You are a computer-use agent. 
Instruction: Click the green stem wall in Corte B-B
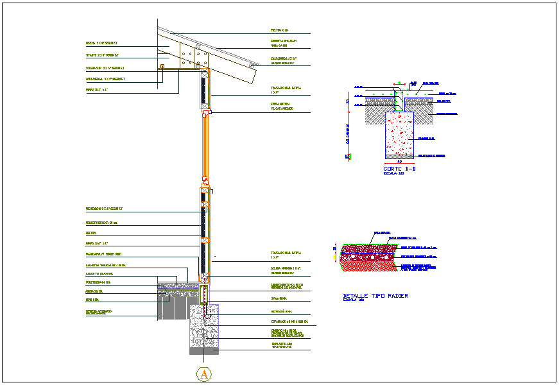point(399,101)
